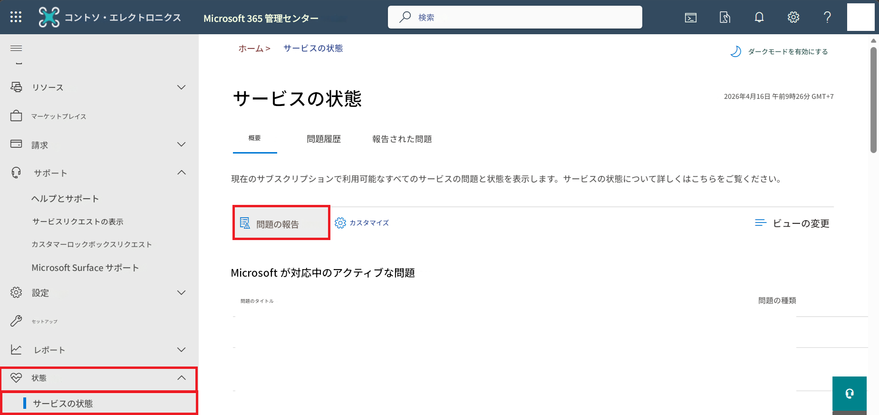
Task: Collapse the サポート chevron
Action: click(181, 173)
